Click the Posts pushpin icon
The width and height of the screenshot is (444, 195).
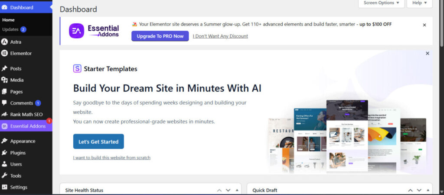coord(4,69)
